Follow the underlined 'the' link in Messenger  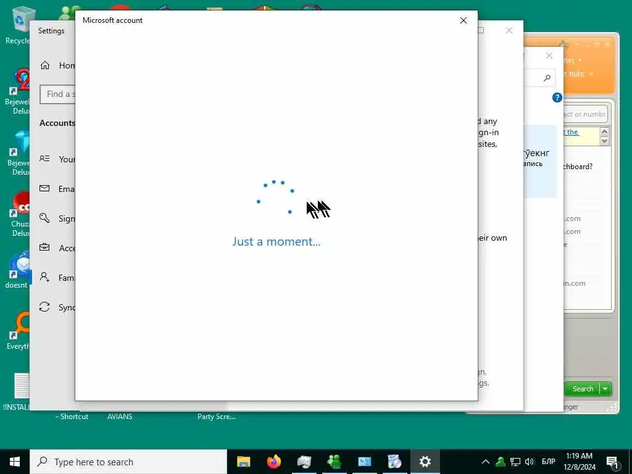click(572, 132)
